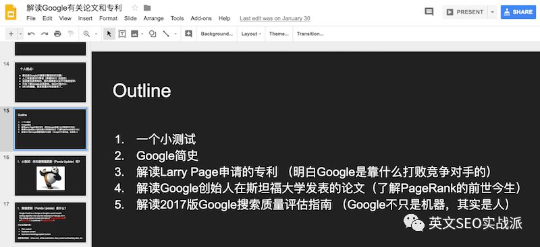Select slide 14 thumbnail
Viewport: 540px width, 247px height.
[x=50, y=82]
